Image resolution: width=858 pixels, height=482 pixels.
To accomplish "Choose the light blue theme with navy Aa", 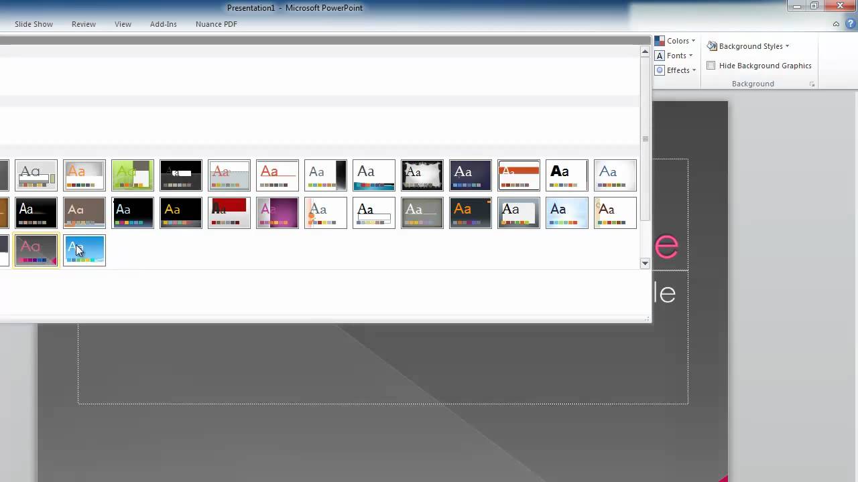I will pos(567,213).
